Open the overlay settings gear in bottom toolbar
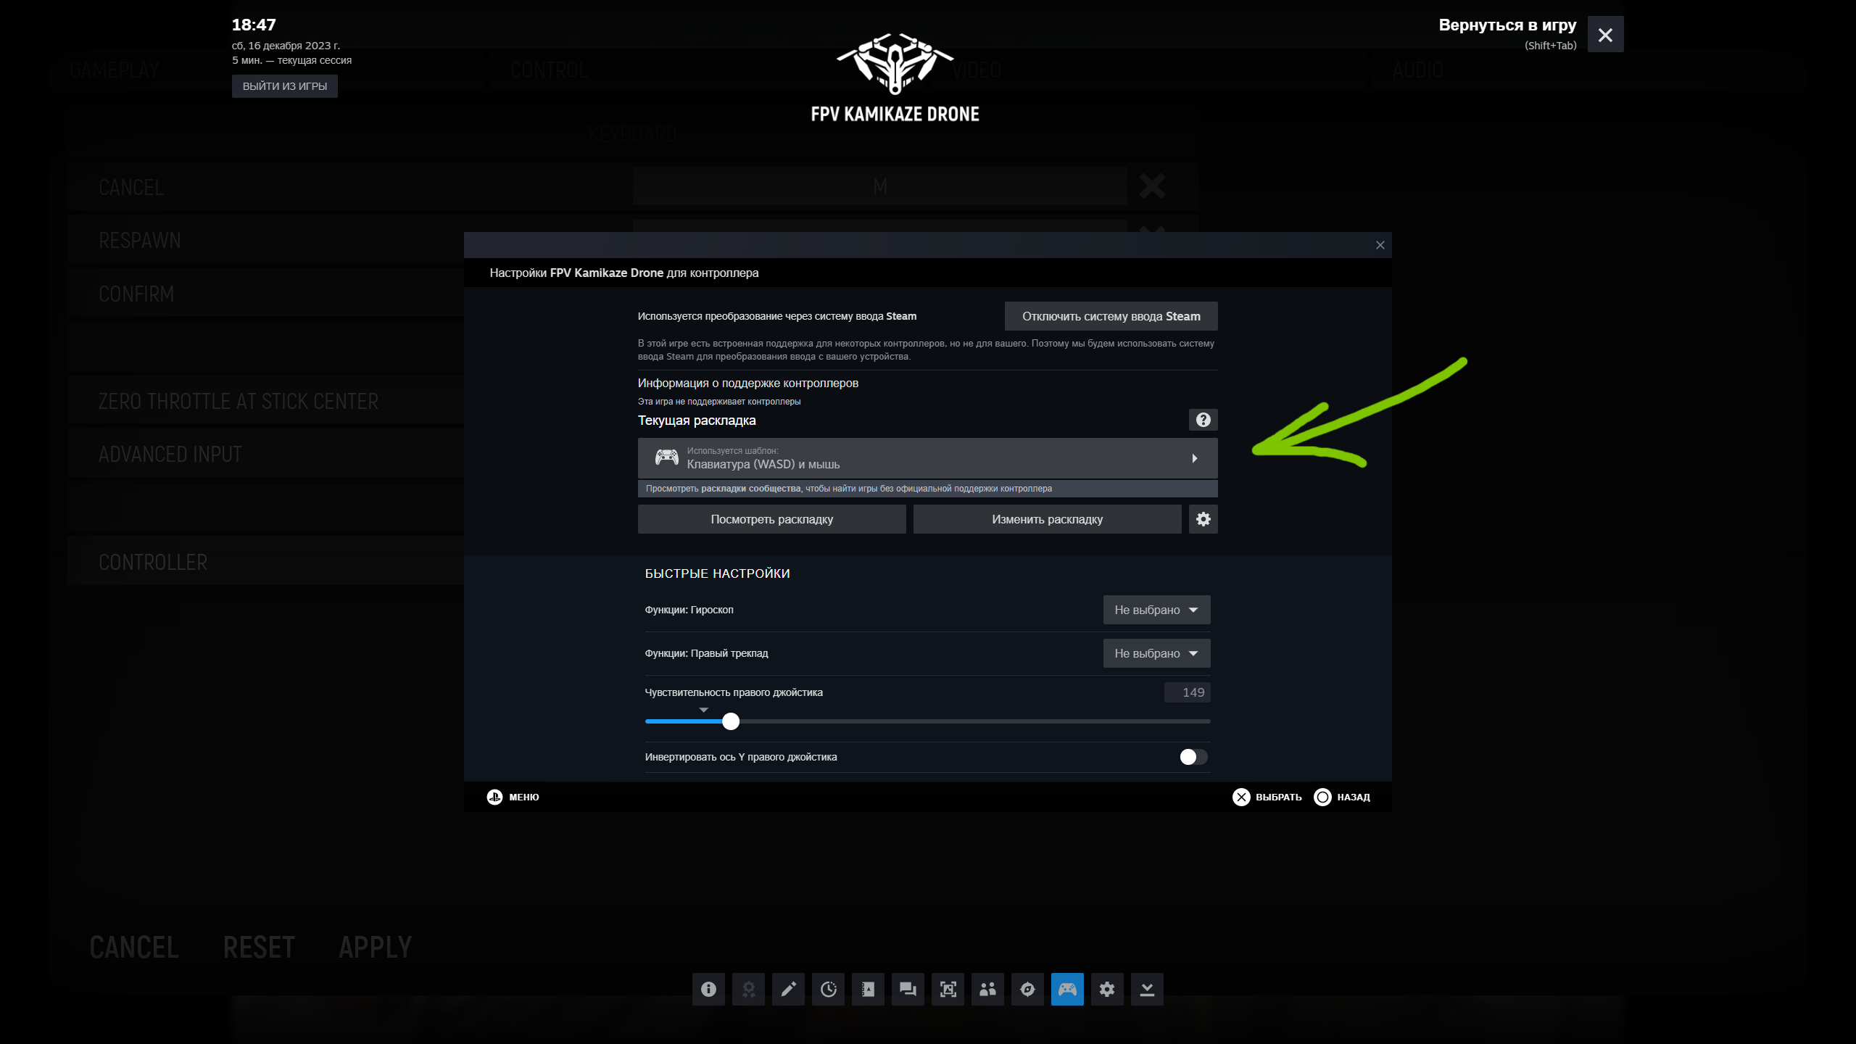Image resolution: width=1856 pixels, height=1044 pixels. [x=1107, y=989]
